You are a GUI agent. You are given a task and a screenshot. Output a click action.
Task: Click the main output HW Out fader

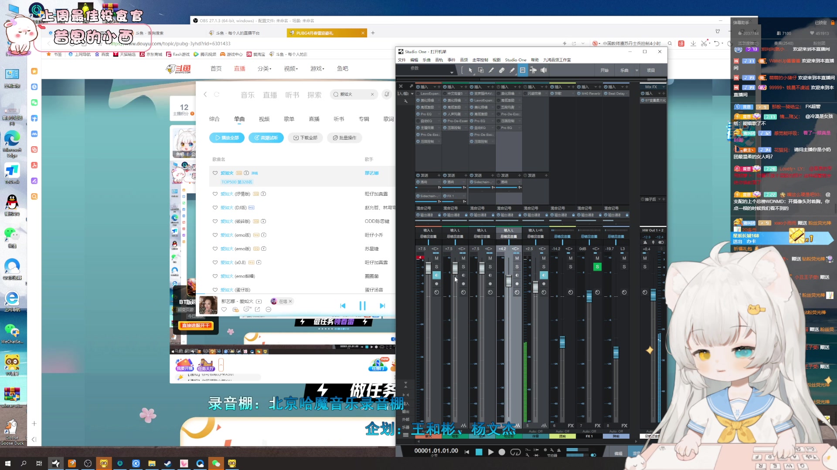pyautogui.click(x=653, y=295)
